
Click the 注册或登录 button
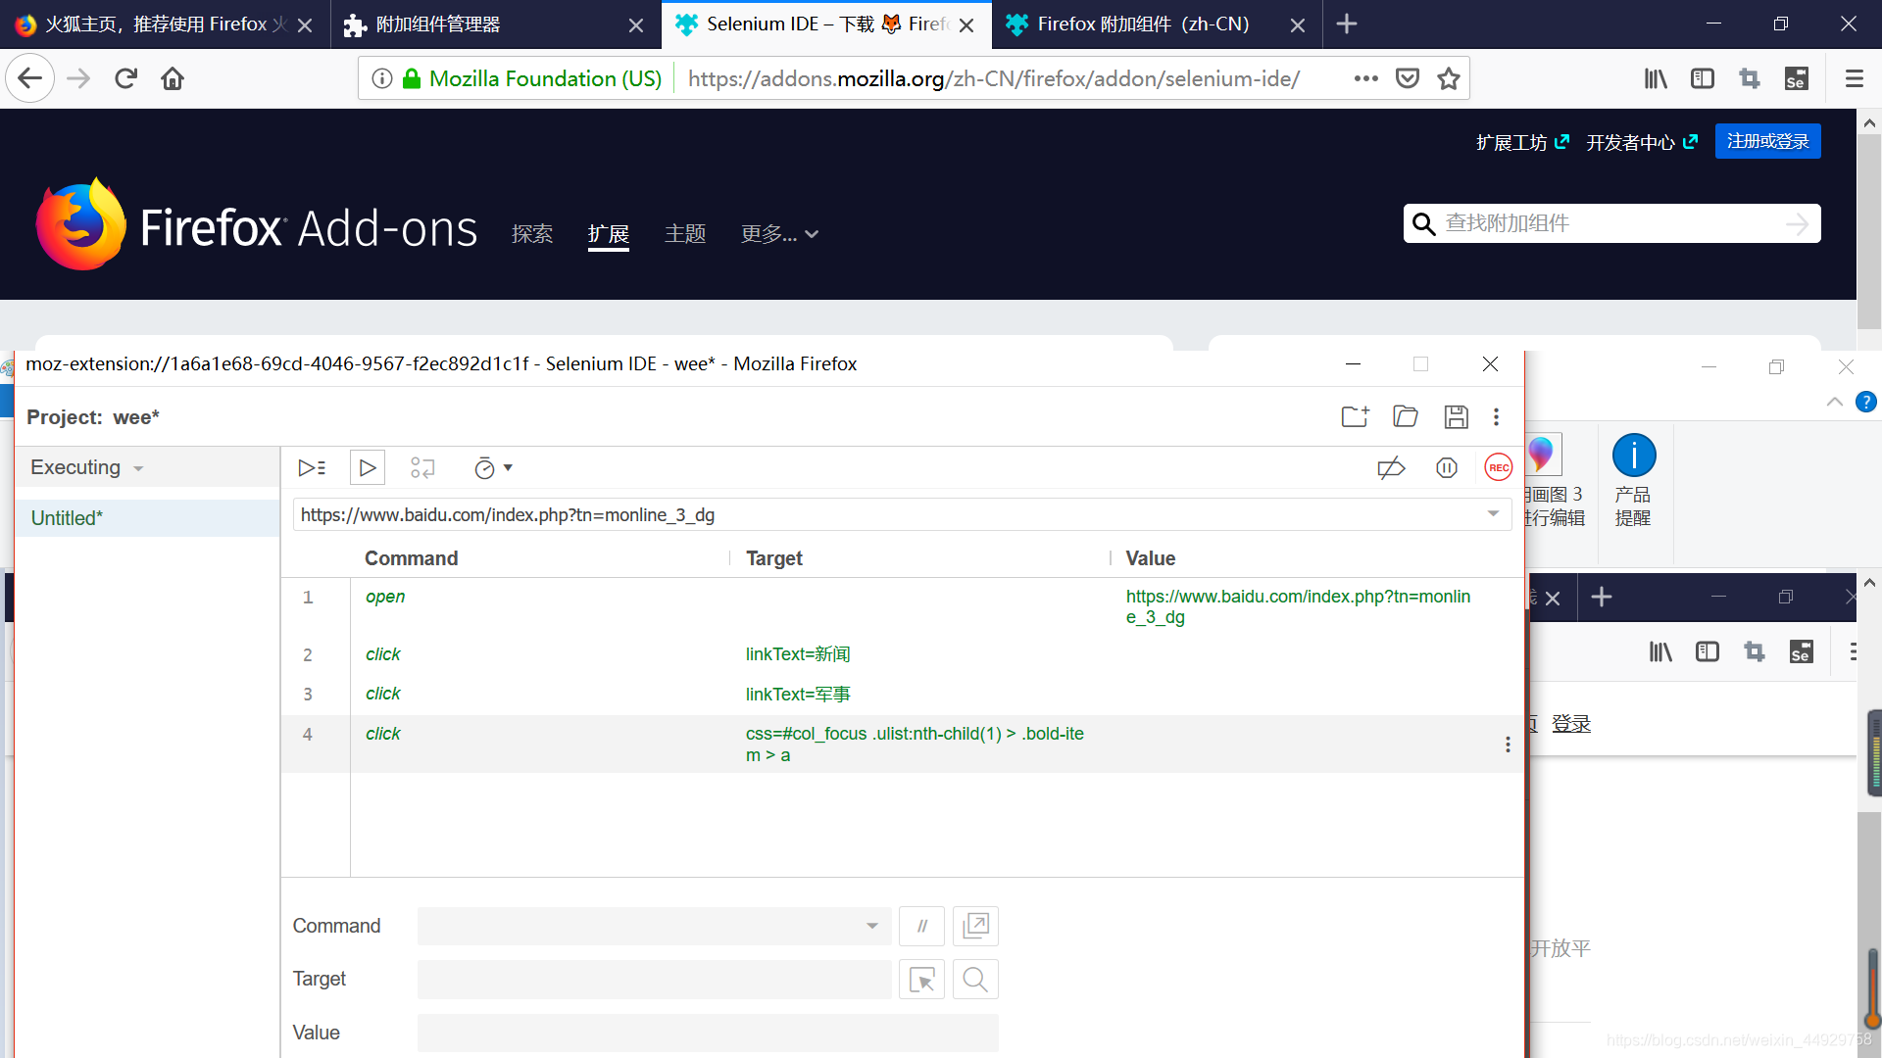pyautogui.click(x=1767, y=141)
